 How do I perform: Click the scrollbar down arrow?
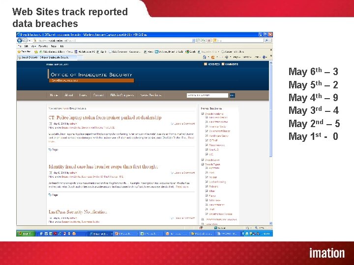(x=271, y=223)
